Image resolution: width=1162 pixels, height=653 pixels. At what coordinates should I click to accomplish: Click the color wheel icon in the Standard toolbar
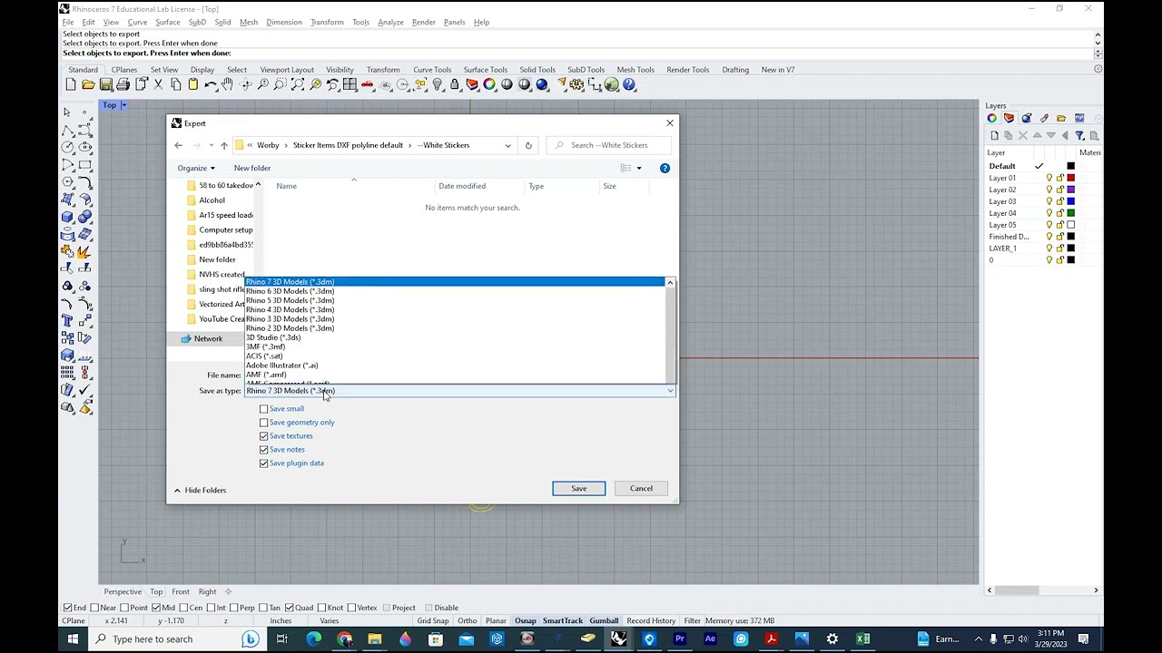[489, 84]
